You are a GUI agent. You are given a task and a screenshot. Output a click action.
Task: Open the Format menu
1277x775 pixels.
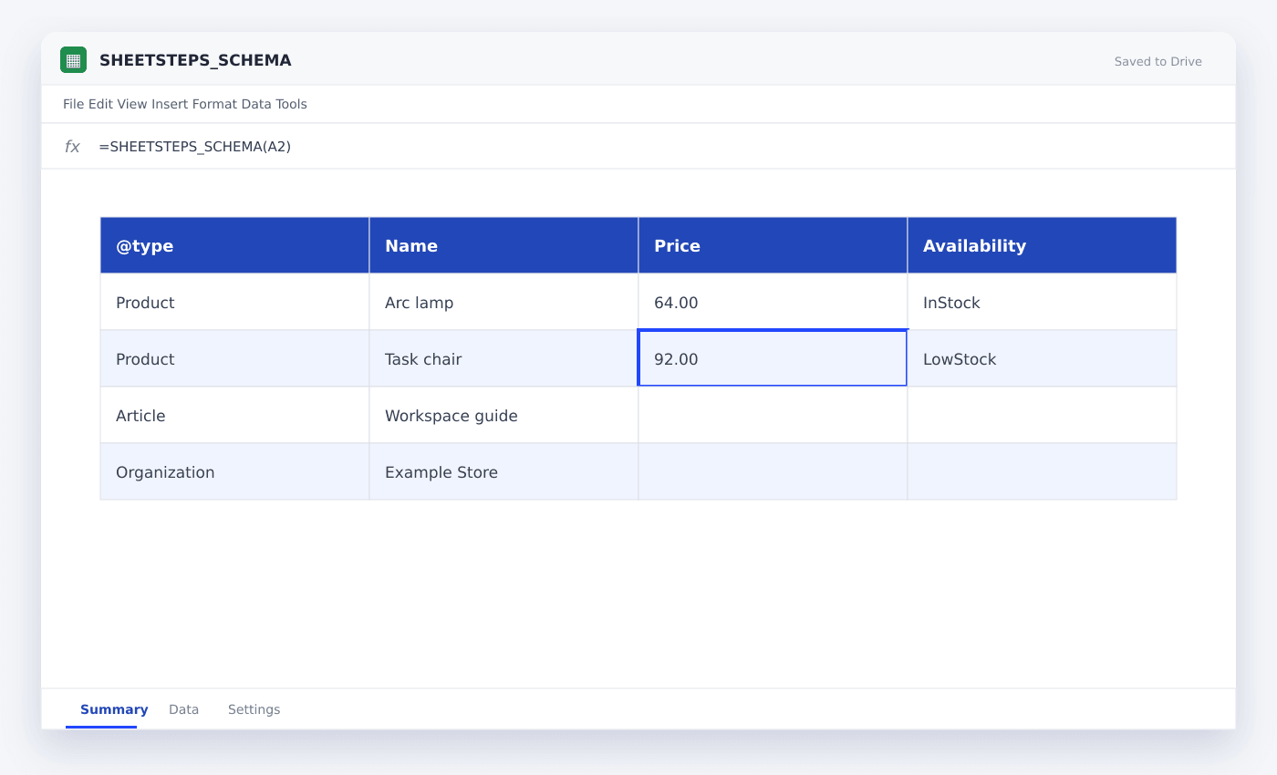pos(214,104)
